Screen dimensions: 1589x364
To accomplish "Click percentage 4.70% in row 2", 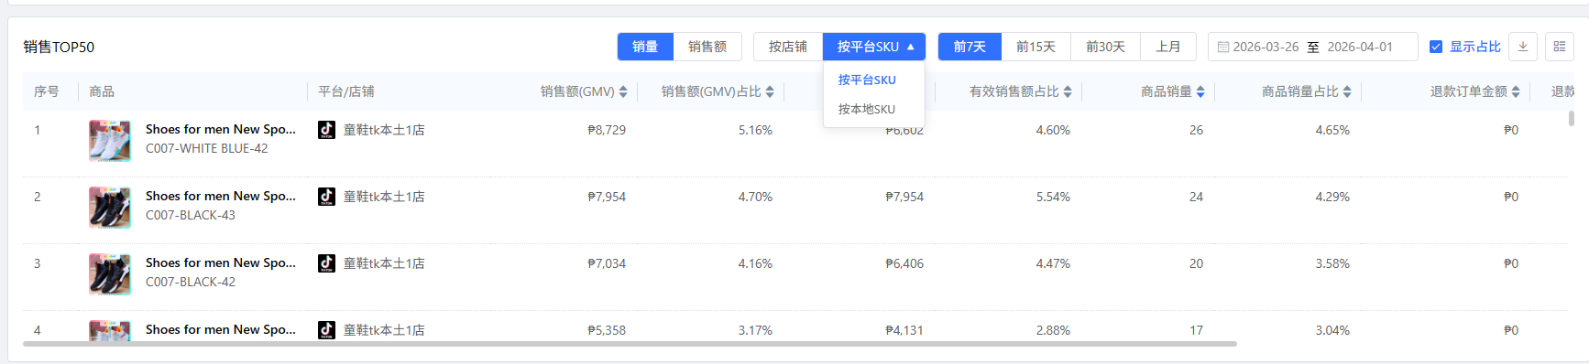I will pyautogui.click(x=755, y=197).
